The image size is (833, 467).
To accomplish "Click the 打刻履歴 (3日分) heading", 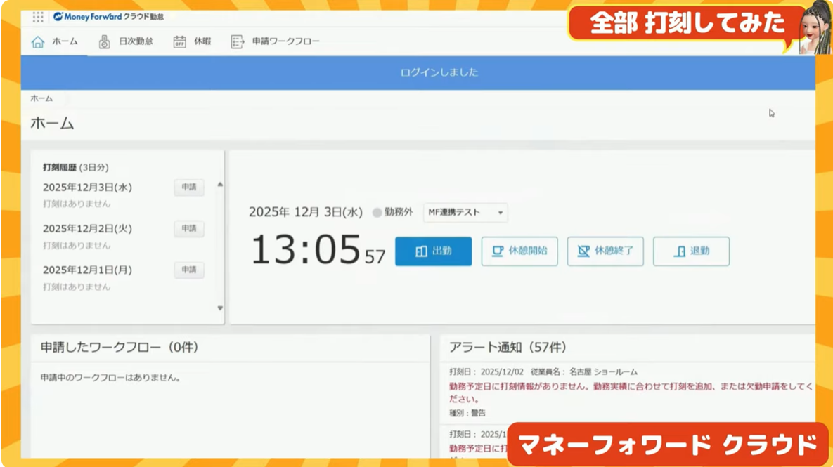I will coord(76,168).
